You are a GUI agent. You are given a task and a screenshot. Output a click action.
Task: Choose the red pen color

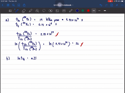[x=88, y=11]
